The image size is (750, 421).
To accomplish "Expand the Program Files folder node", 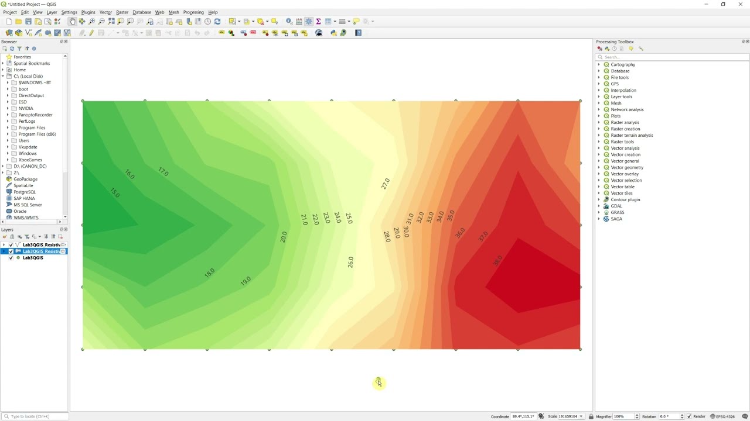I will click(x=8, y=127).
